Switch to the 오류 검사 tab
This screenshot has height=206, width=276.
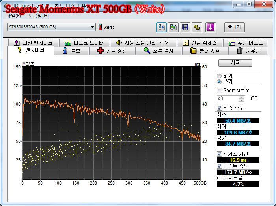click(159, 51)
